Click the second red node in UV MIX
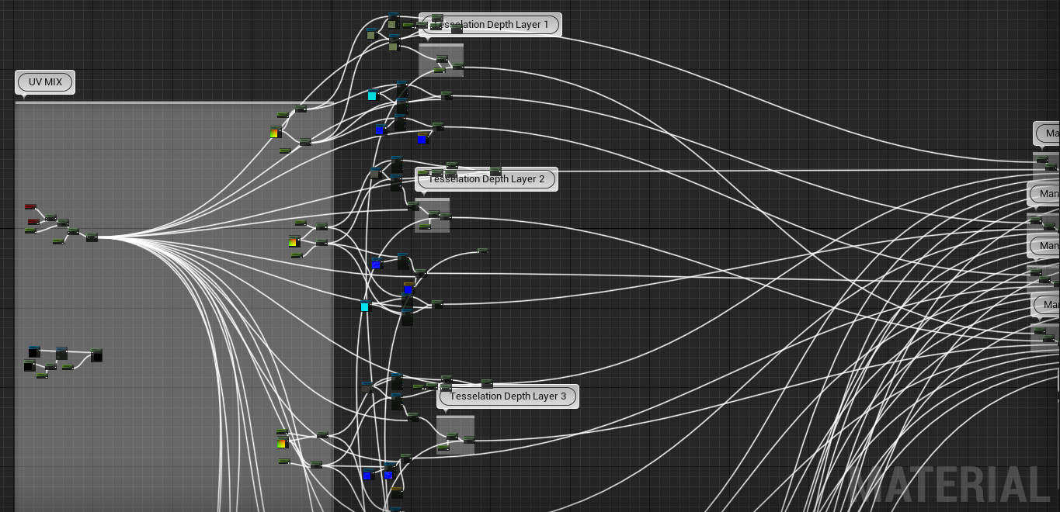 click(x=33, y=222)
